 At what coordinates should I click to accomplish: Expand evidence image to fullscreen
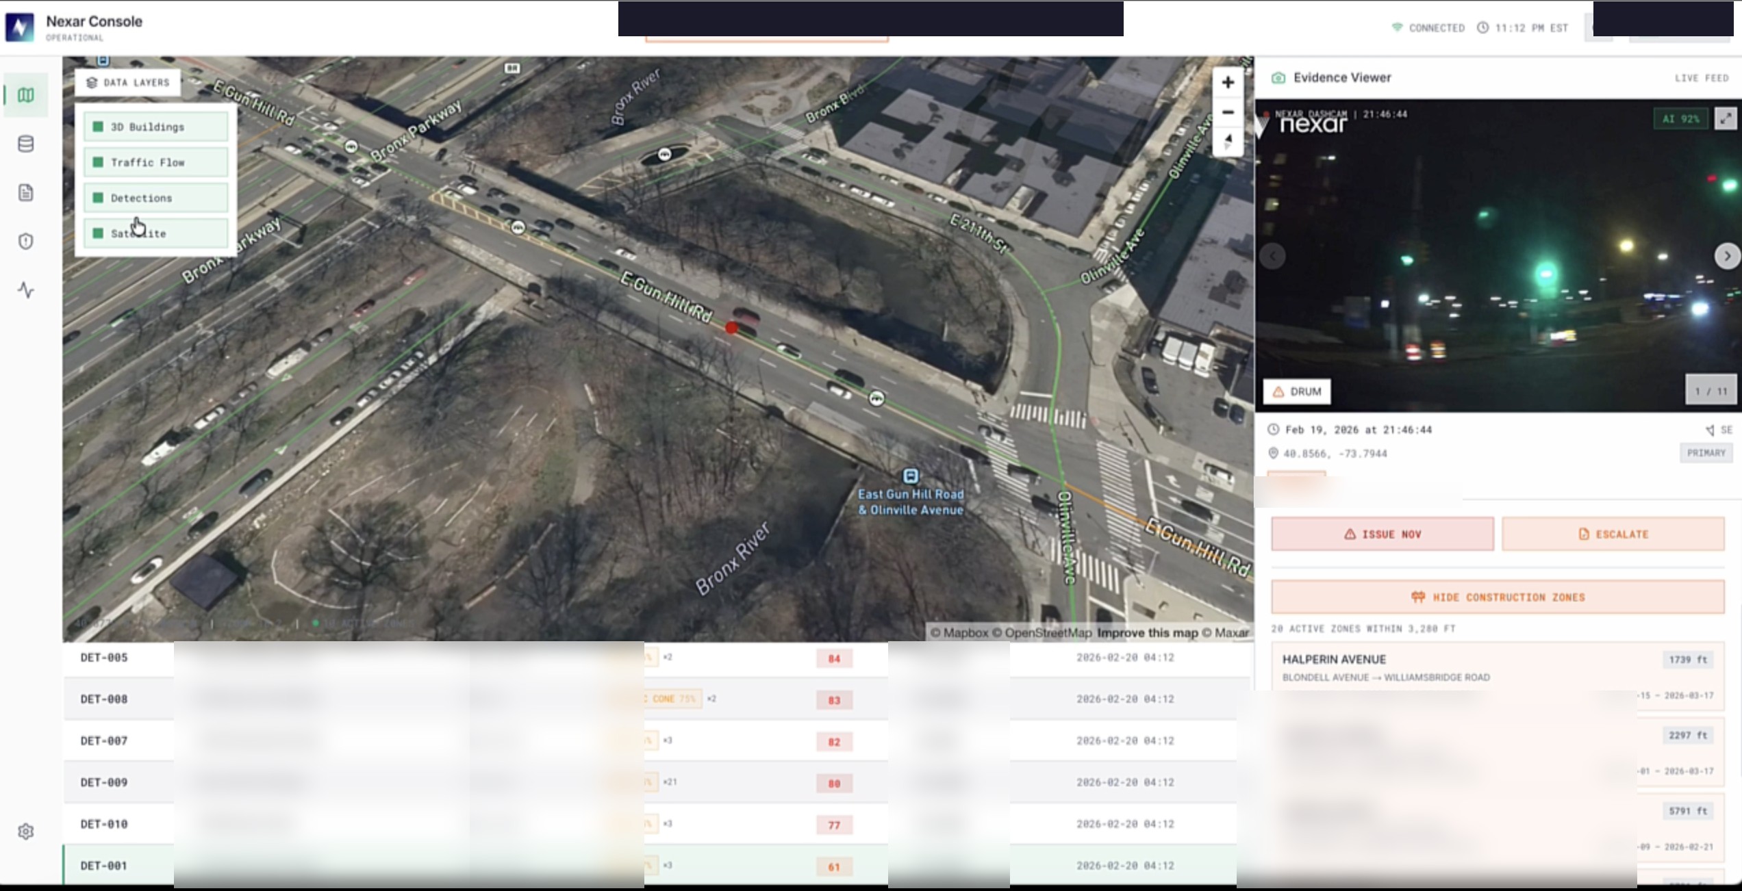pyautogui.click(x=1725, y=118)
